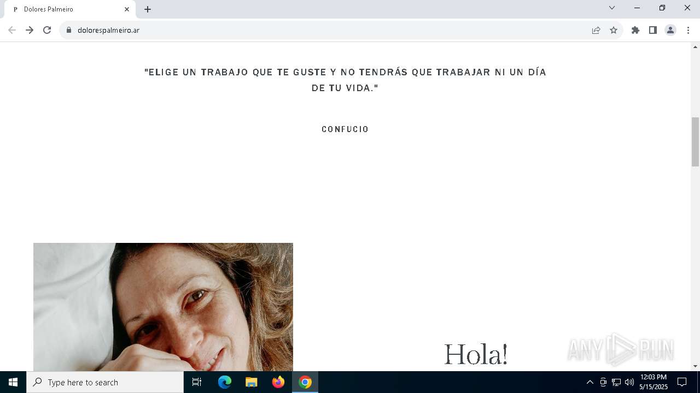Close the Dolores Palmeiro tab
The image size is (700, 393).
click(127, 9)
